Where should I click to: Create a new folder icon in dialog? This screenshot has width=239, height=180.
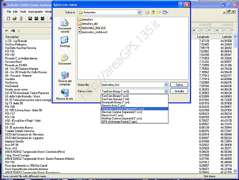pyautogui.click(x=159, y=12)
